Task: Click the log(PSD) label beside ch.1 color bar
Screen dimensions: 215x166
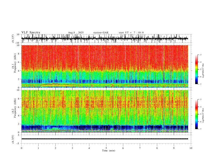Action: 203,71
